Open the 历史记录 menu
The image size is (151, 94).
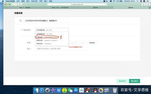pyautogui.click(x=34, y=1)
